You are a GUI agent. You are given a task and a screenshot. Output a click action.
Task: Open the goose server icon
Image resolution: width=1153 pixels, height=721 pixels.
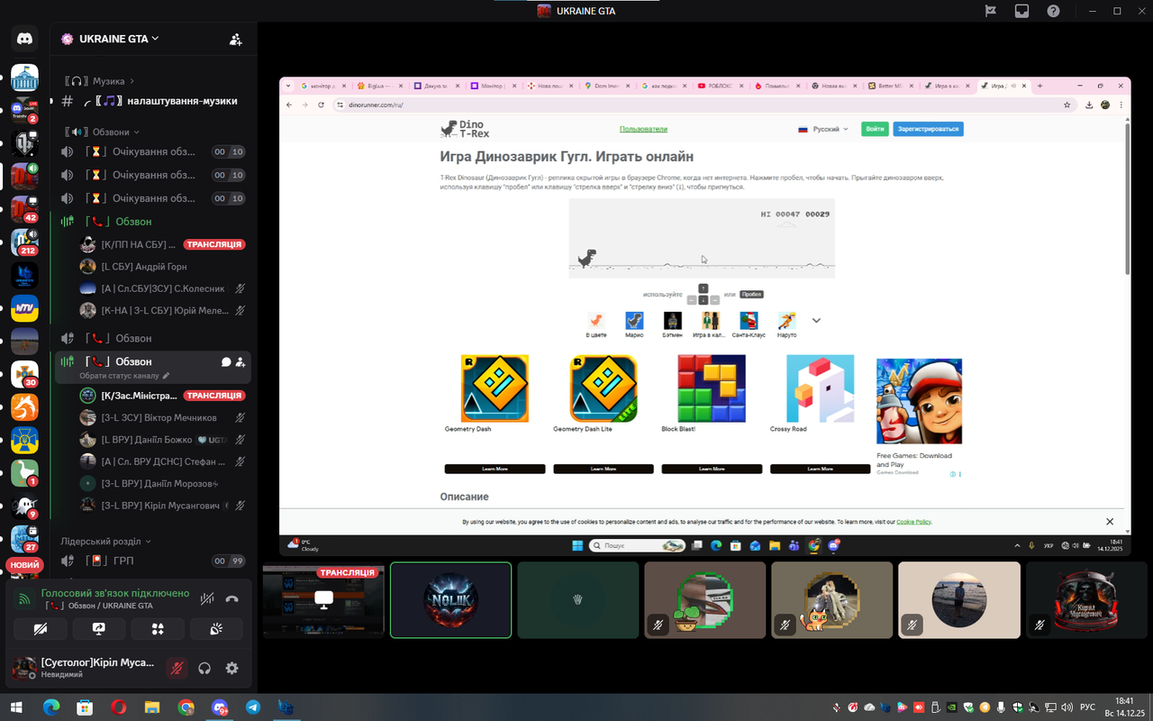point(24,473)
